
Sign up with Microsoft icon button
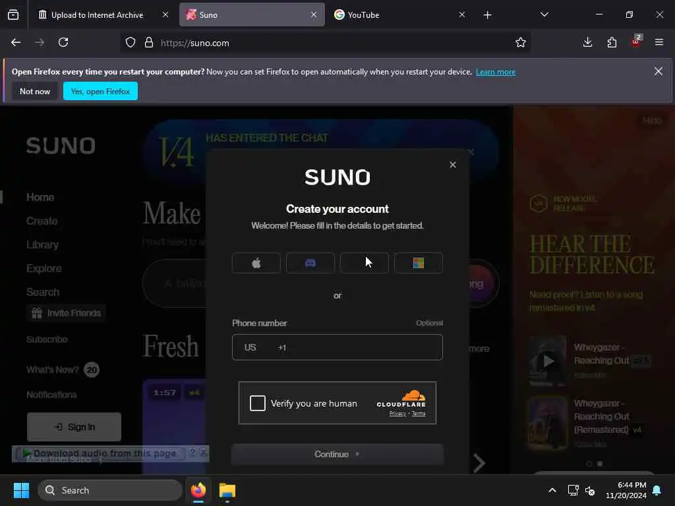[x=419, y=262]
